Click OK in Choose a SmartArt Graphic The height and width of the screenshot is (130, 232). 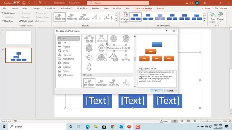coord(156,91)
